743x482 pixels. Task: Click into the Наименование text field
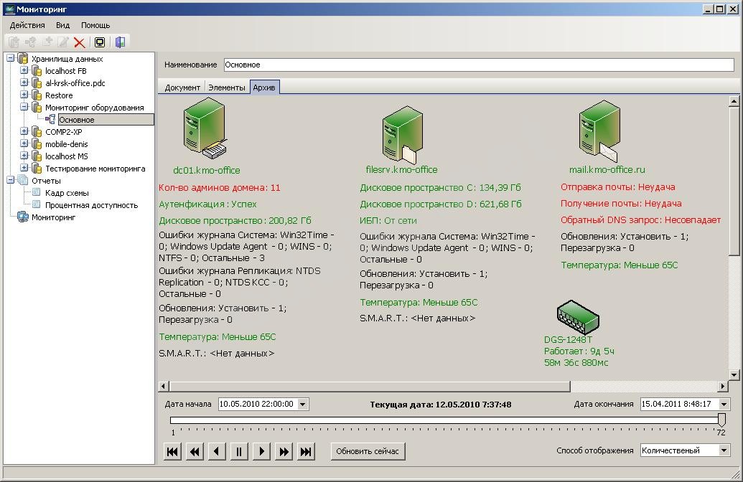click(478, 65)
